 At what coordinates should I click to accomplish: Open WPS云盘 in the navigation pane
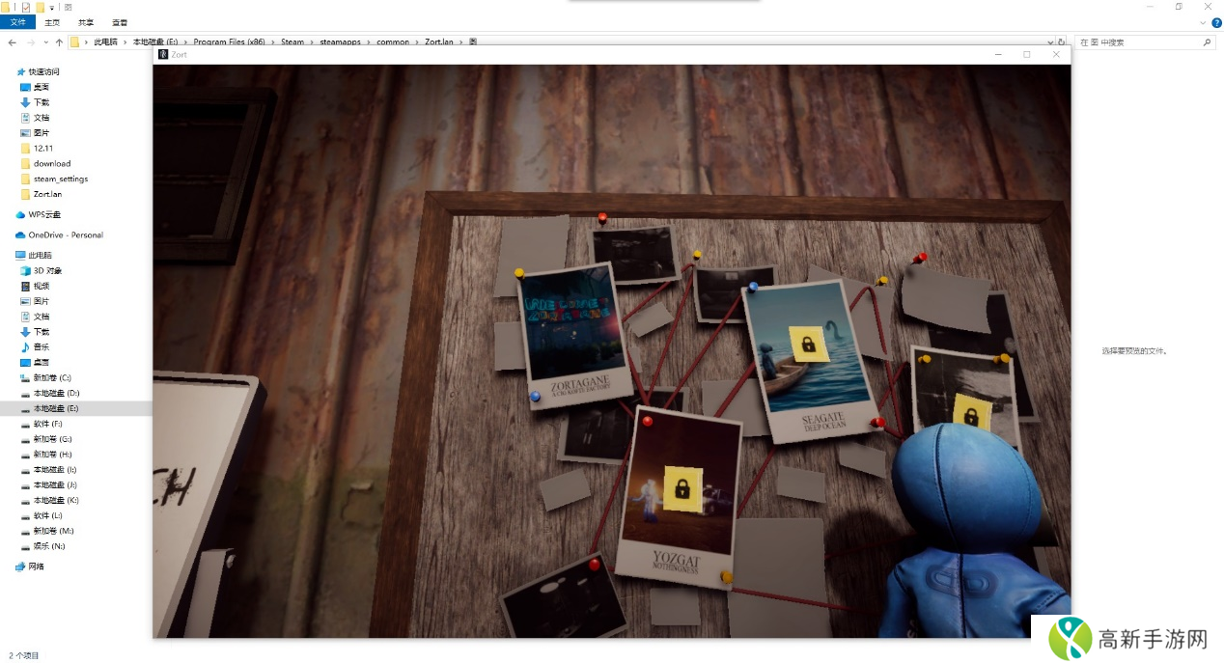tap(44, 215)
